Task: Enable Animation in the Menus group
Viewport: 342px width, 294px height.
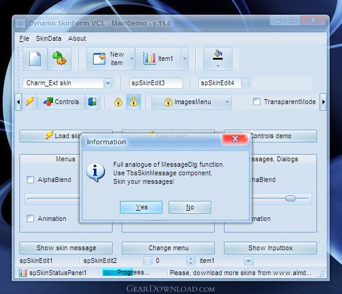Action: 30,219
